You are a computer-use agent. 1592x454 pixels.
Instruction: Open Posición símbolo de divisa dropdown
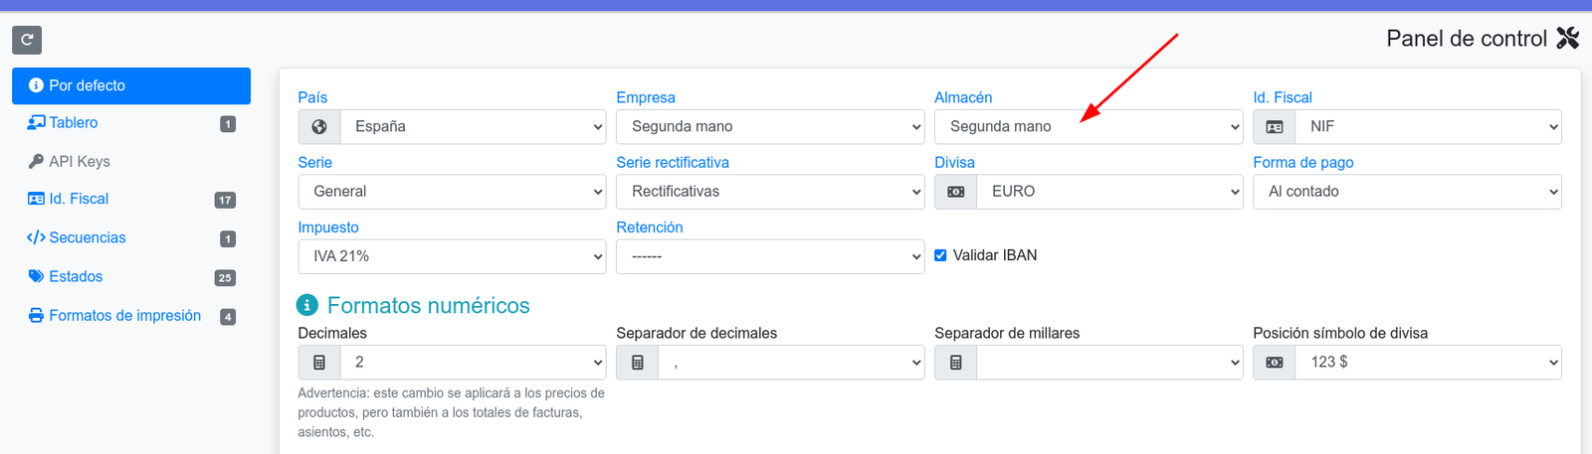point(1428,363)
